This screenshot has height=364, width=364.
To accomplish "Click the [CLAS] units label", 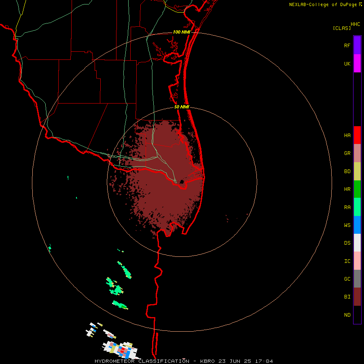I will pos(342,28).
